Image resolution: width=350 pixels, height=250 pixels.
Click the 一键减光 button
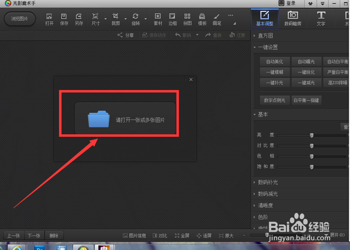point(306,83)
